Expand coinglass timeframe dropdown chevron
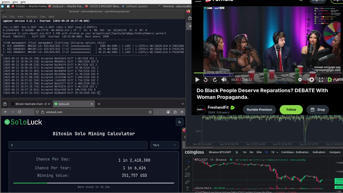Screen dimensions: 343x193 tap(277, 152)
